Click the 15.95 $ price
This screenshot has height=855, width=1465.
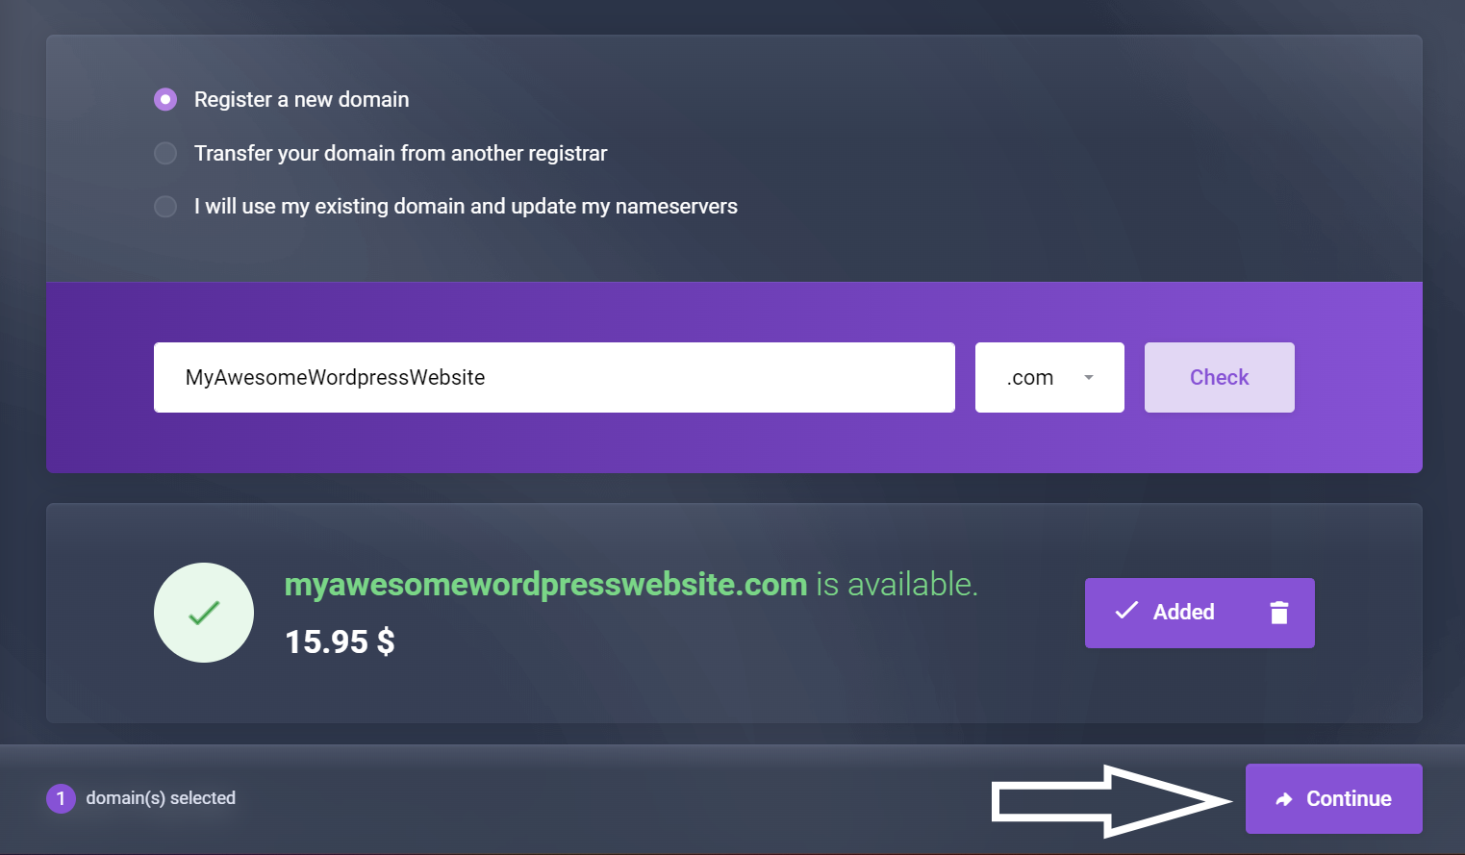tap(340, 641)
